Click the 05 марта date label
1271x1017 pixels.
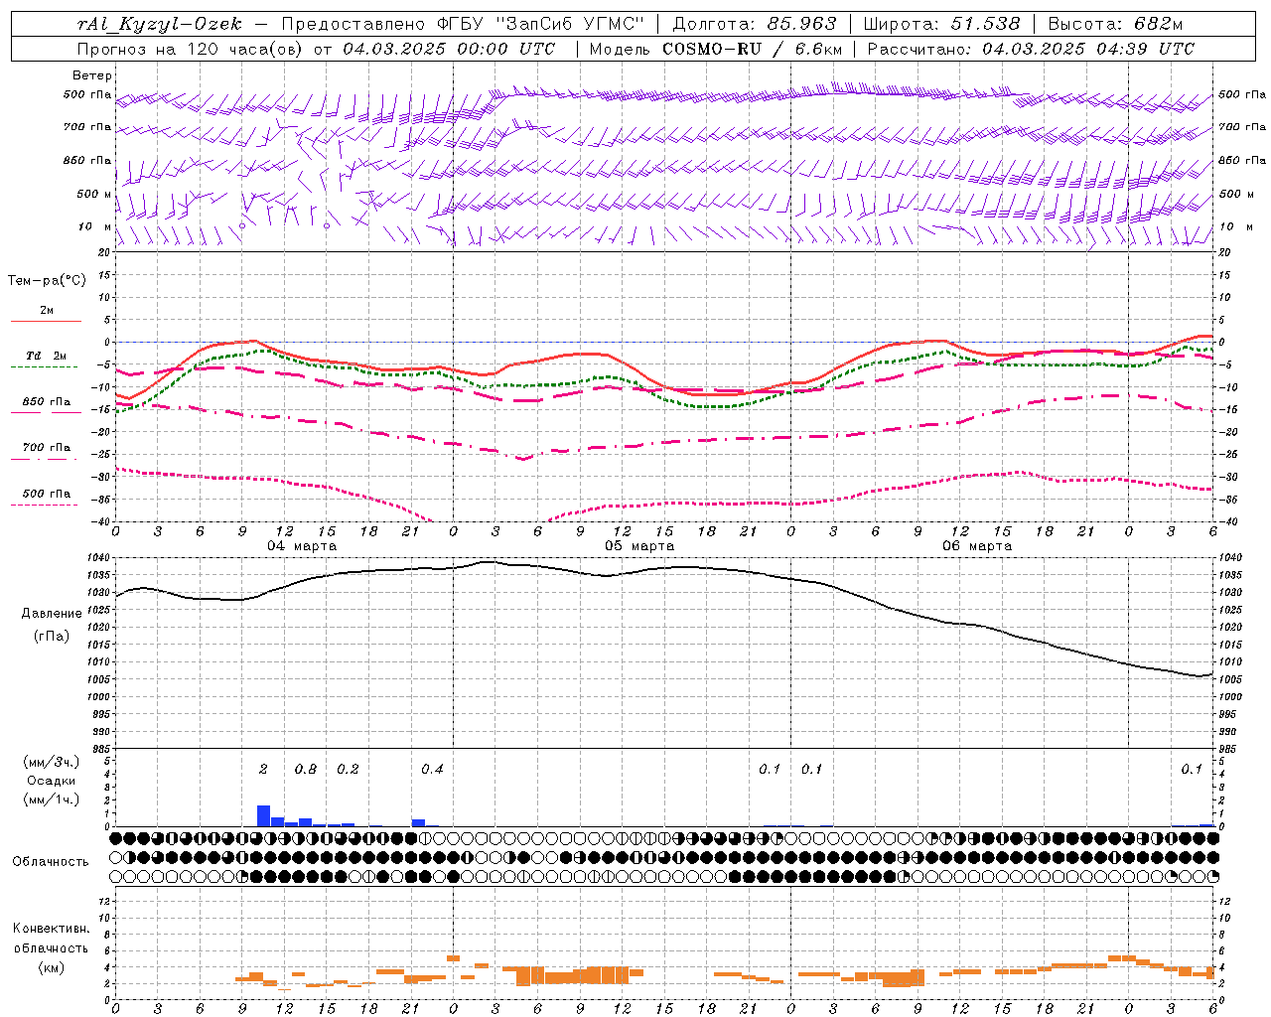639,546
